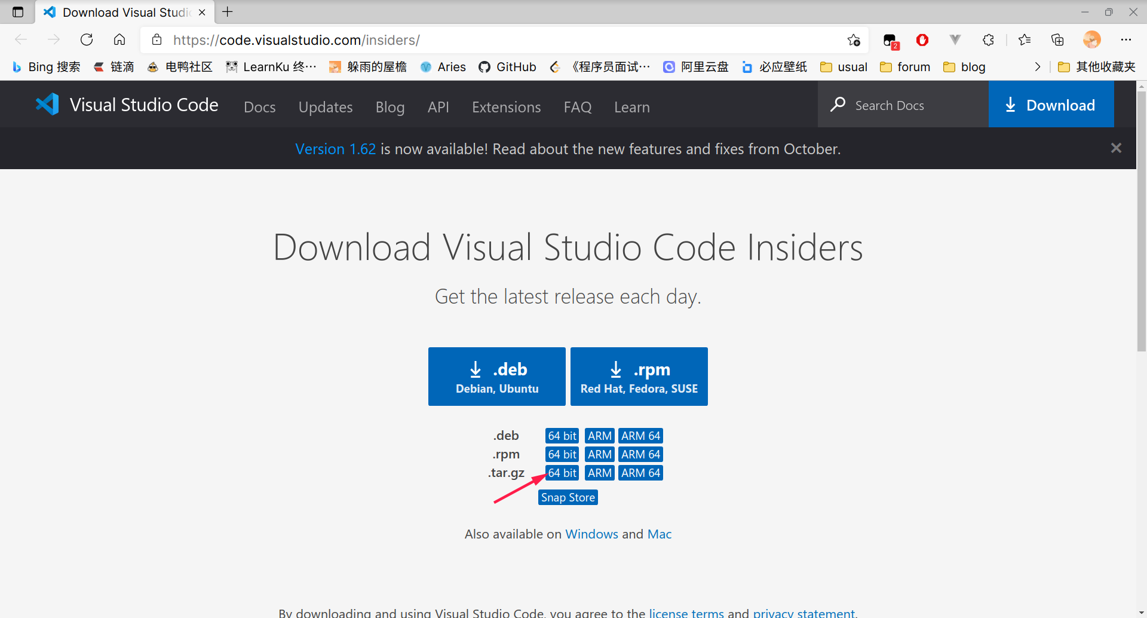Open the API menu item
1147x618 pixels.
pos(438,107)
